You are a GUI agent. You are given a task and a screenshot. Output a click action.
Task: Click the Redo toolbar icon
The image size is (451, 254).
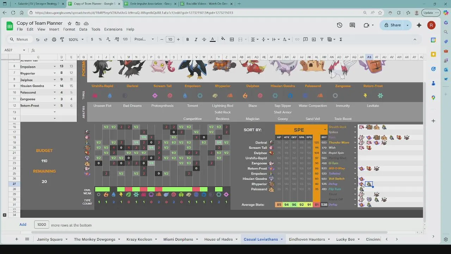tap(46, 40)
